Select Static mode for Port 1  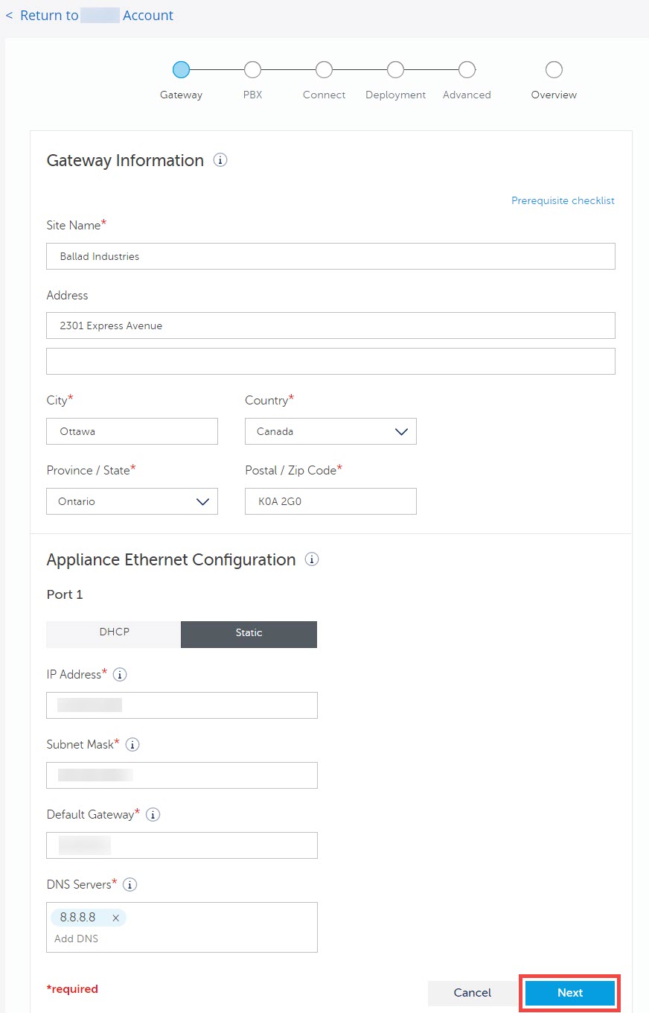pos(249,634)
